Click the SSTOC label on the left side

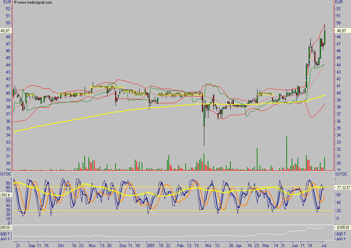(x=5, y=174)
